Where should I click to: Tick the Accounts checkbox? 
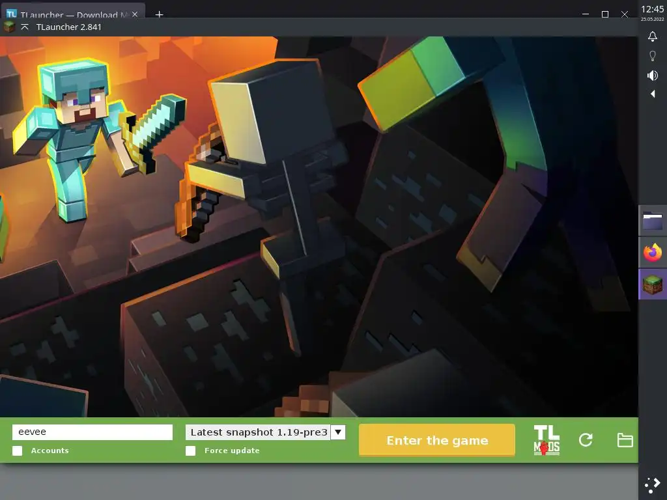[x=18, y=451]
